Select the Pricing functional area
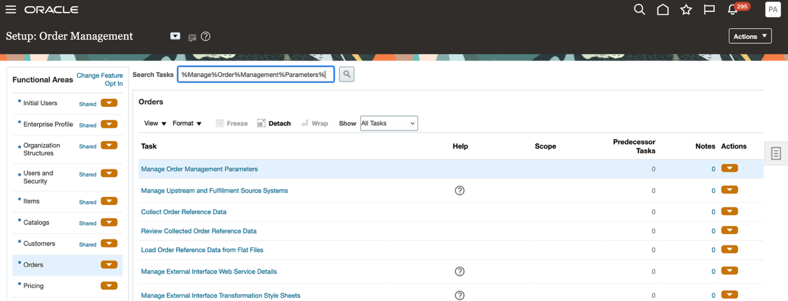 33,286
